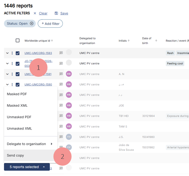Click the HB avatar in UMC-UMCORG-1591 row
Image resolution: width=189 pixels, height=176 pixels.
69,74
